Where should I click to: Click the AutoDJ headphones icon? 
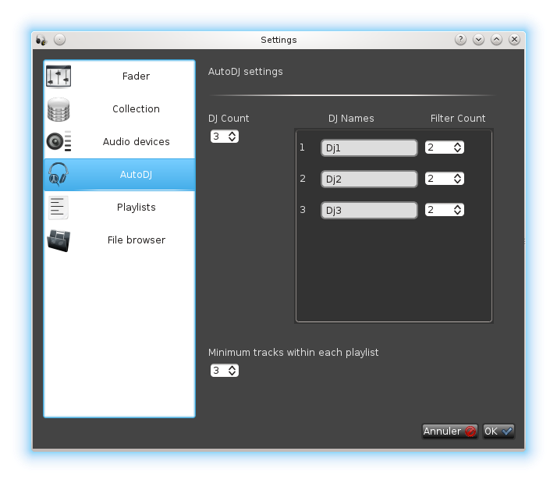[x=58, y=174]
